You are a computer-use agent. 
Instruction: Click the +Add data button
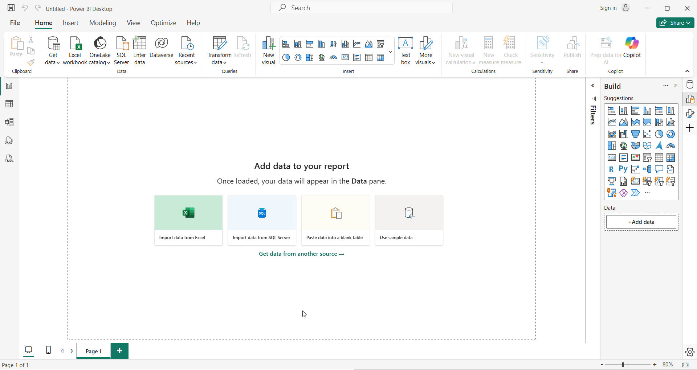tap(641, 222)
